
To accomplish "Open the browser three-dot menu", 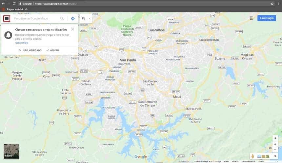I will point(278,4).
